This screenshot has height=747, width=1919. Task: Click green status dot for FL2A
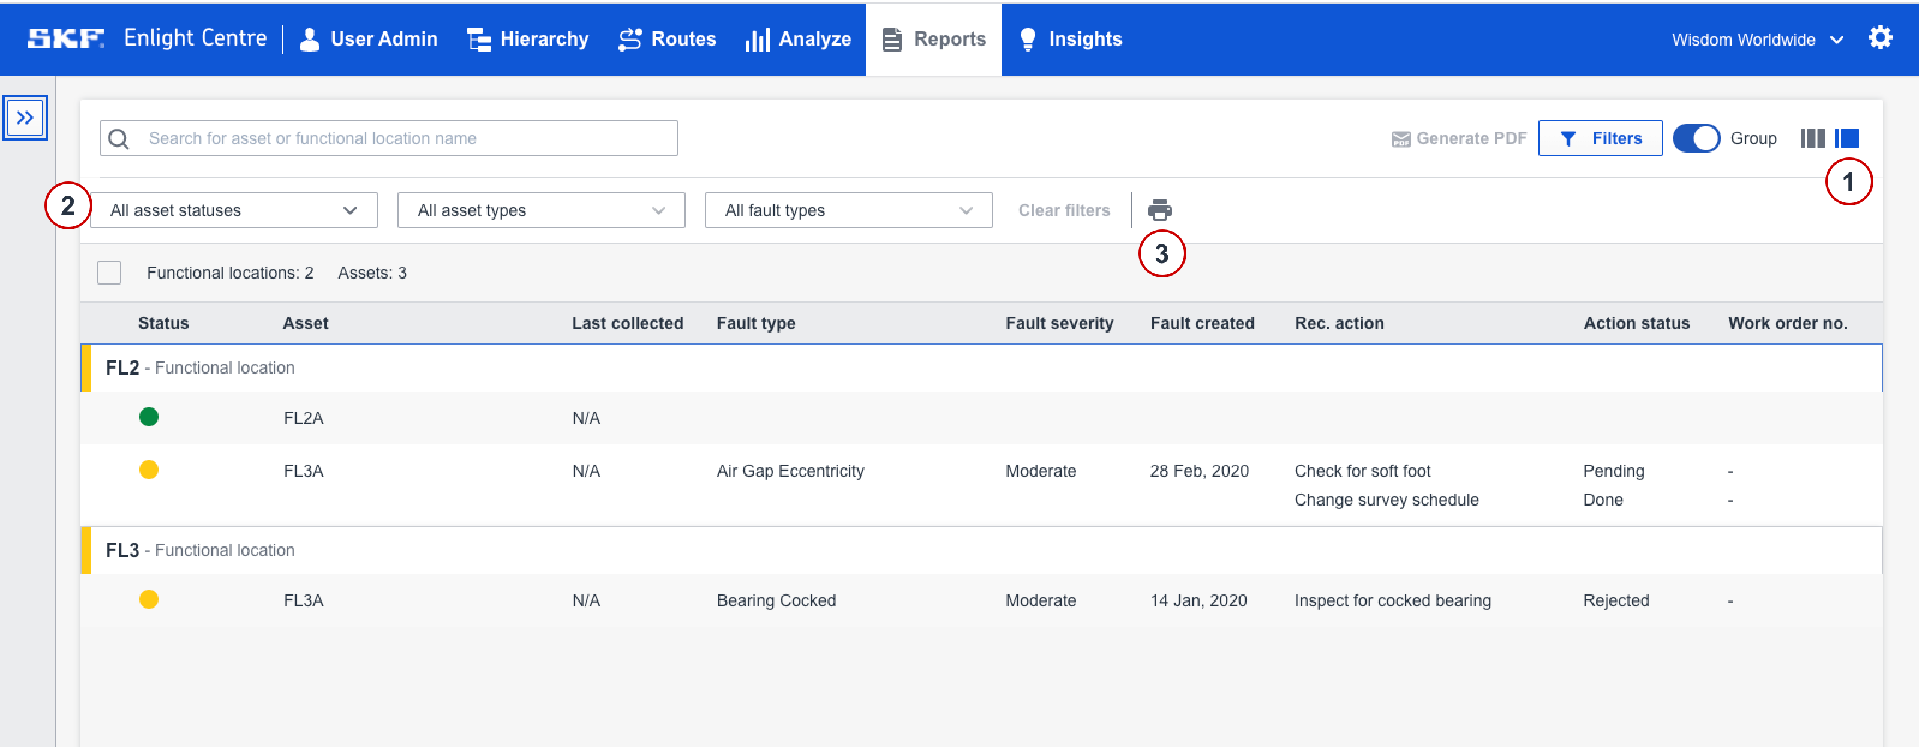tap(149, 417)
